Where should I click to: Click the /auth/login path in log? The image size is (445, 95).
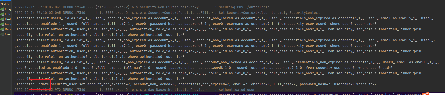pos(258,7)
